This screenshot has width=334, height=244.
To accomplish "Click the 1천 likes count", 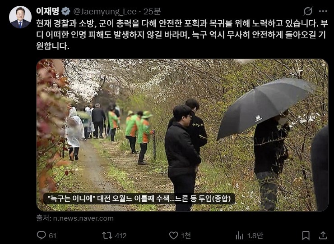I will [186, 235].
